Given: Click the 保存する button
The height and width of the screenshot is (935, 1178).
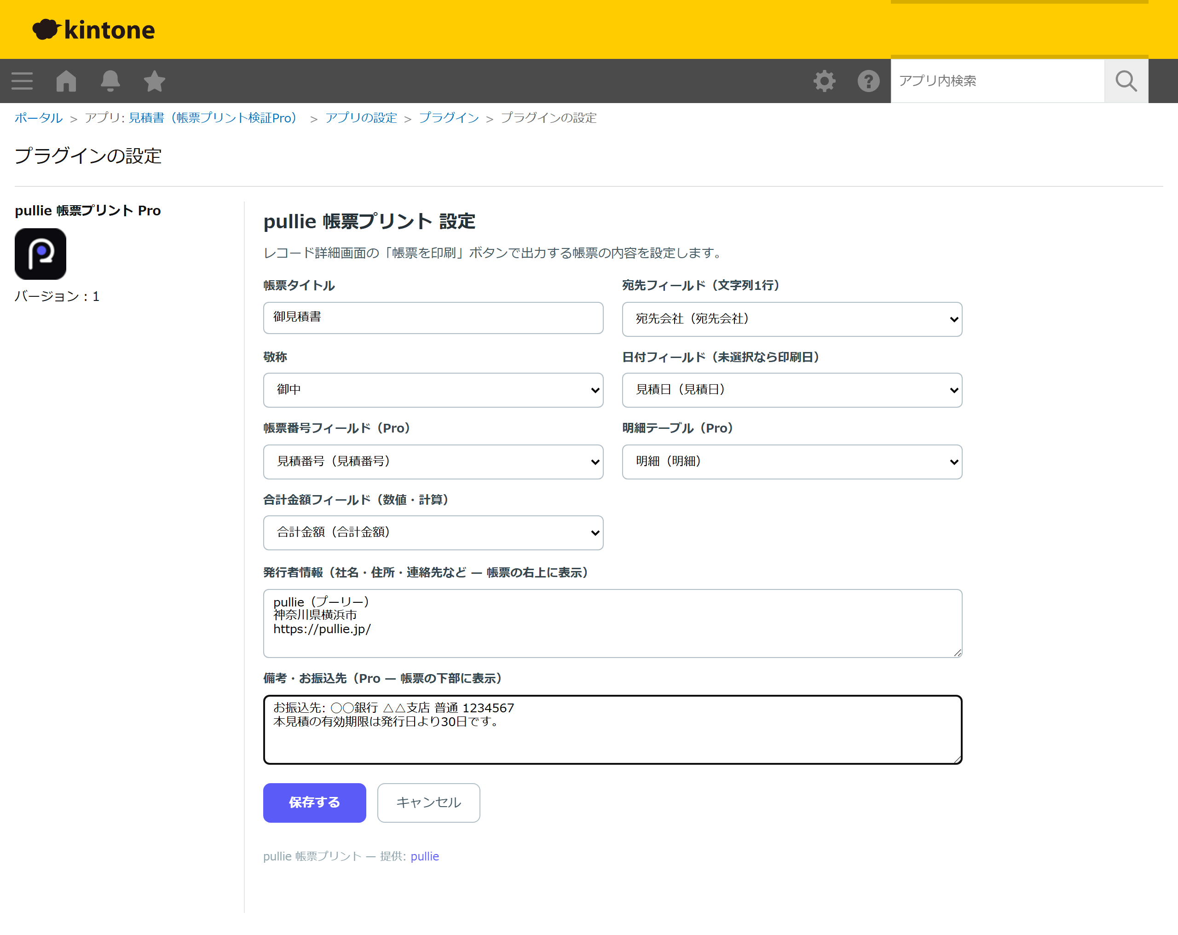Looking at the screenshot, I should pyautogui.click(x=315, y=803).
